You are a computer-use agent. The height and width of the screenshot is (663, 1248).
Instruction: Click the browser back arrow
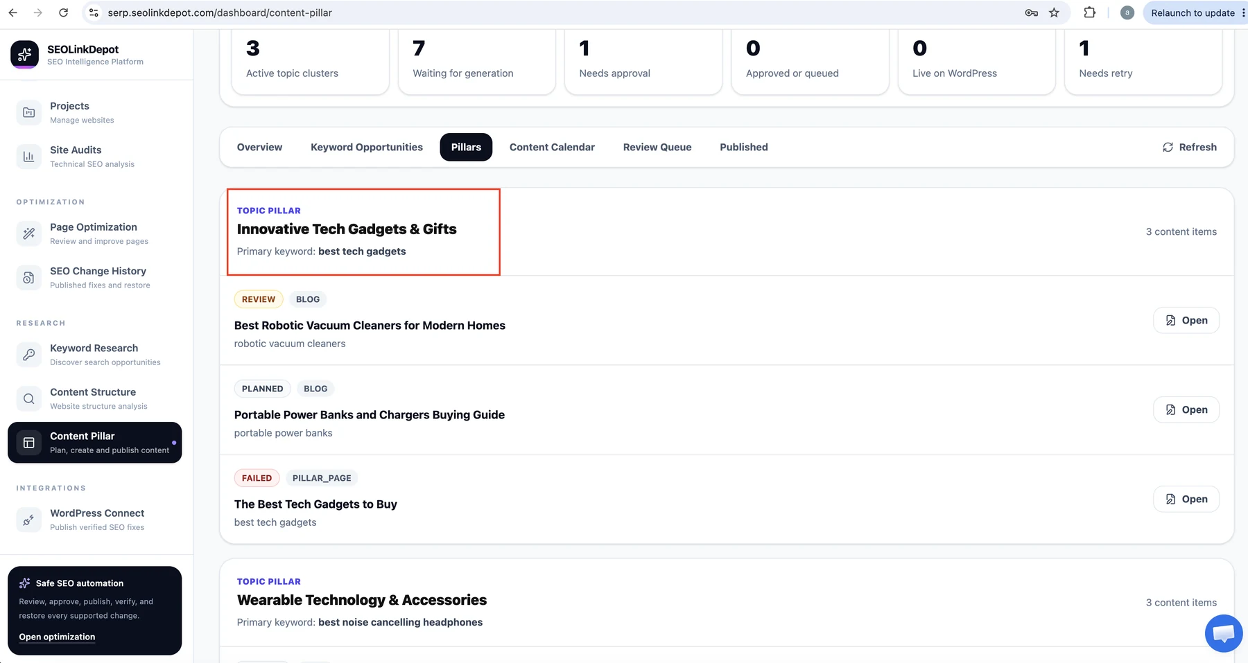pyautogui.click(x=12, y=12)
